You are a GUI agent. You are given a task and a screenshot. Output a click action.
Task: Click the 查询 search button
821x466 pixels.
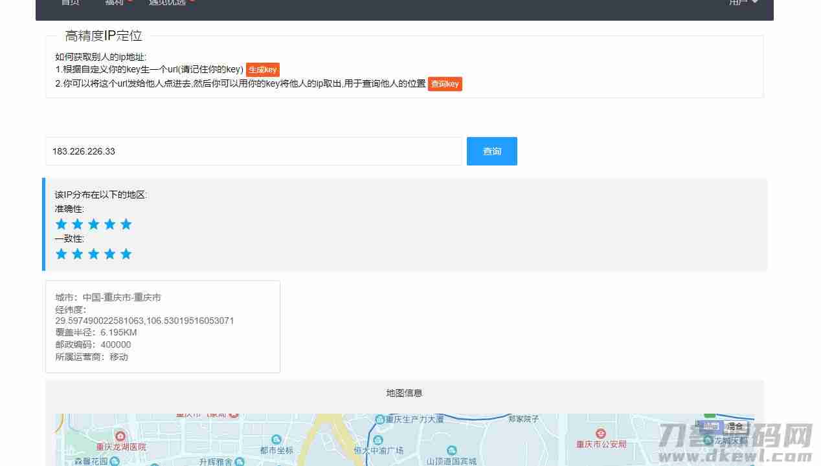pos(491,151)
